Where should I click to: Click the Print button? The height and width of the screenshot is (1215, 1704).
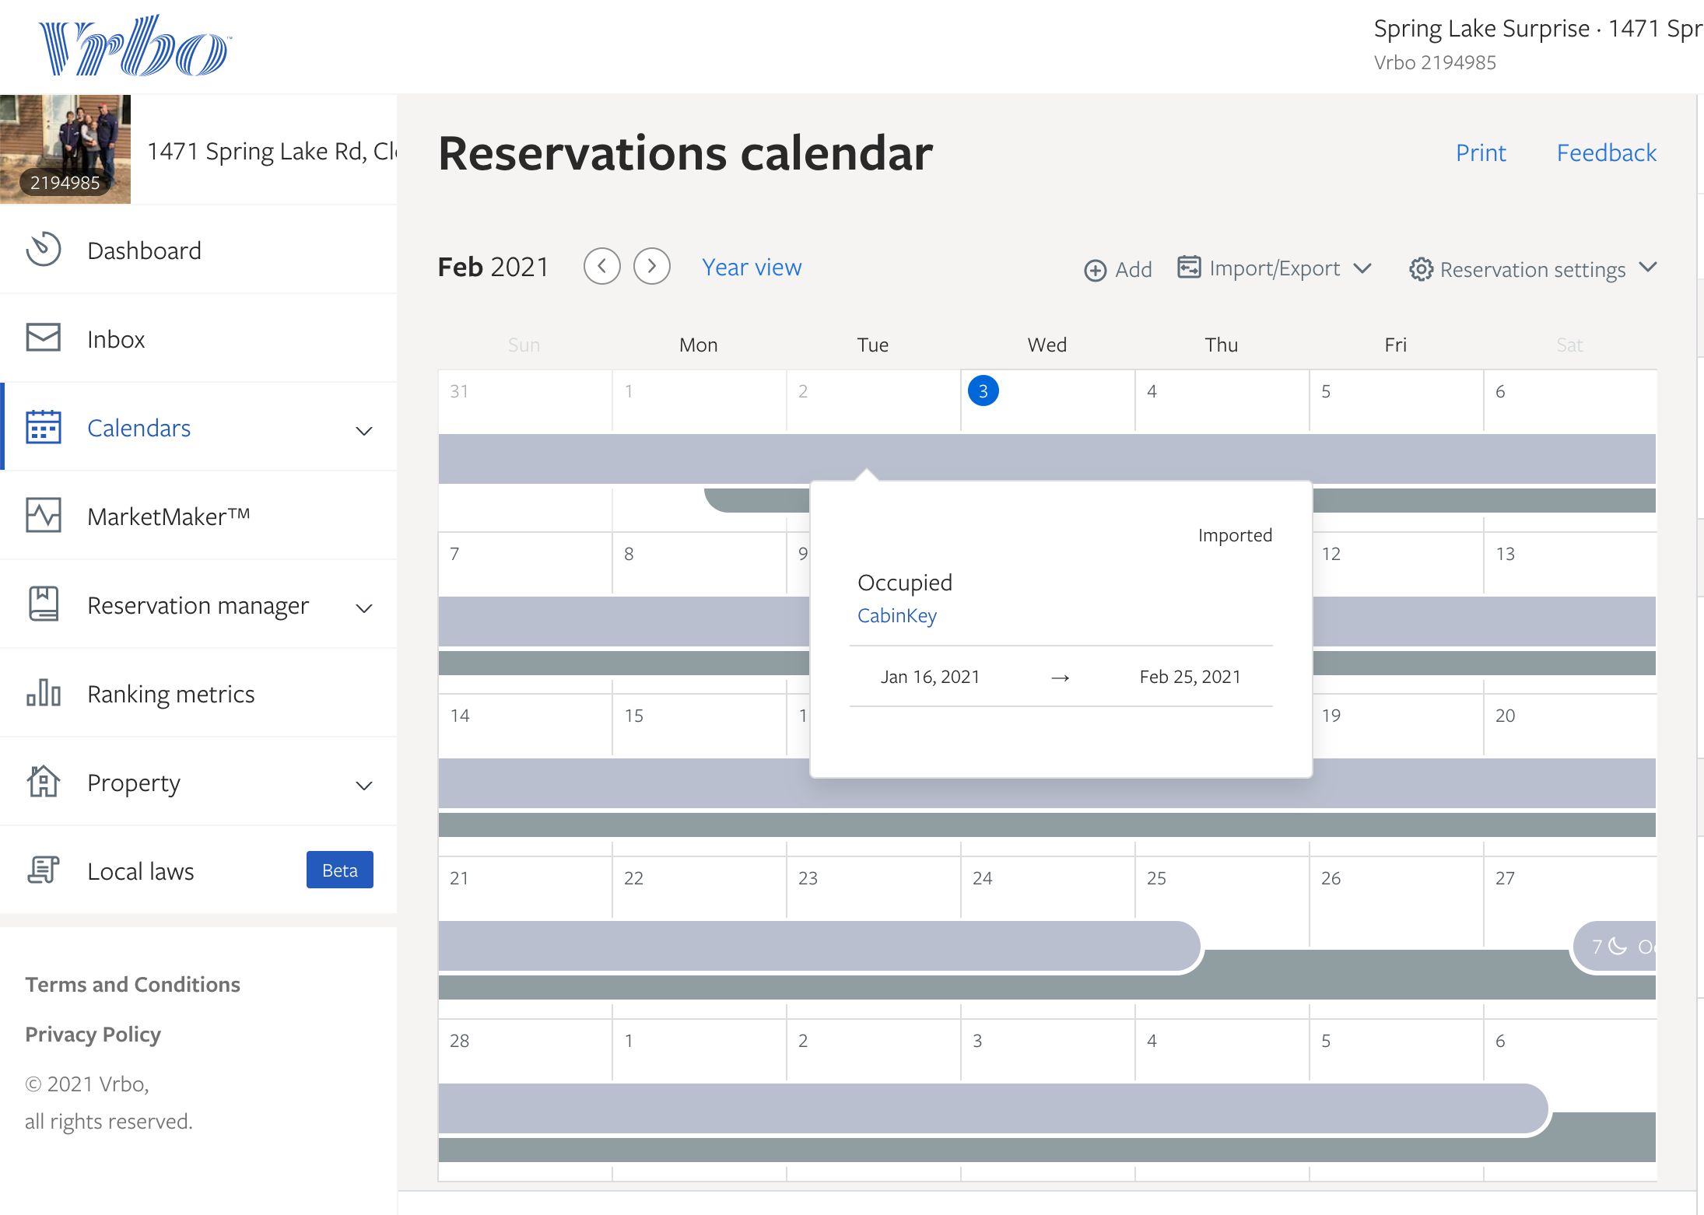(x=1481, y=150)
